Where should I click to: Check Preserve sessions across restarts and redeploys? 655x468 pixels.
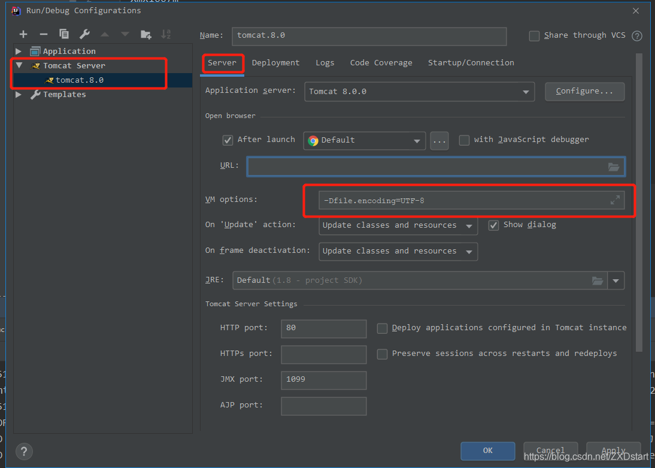[382, 354]
